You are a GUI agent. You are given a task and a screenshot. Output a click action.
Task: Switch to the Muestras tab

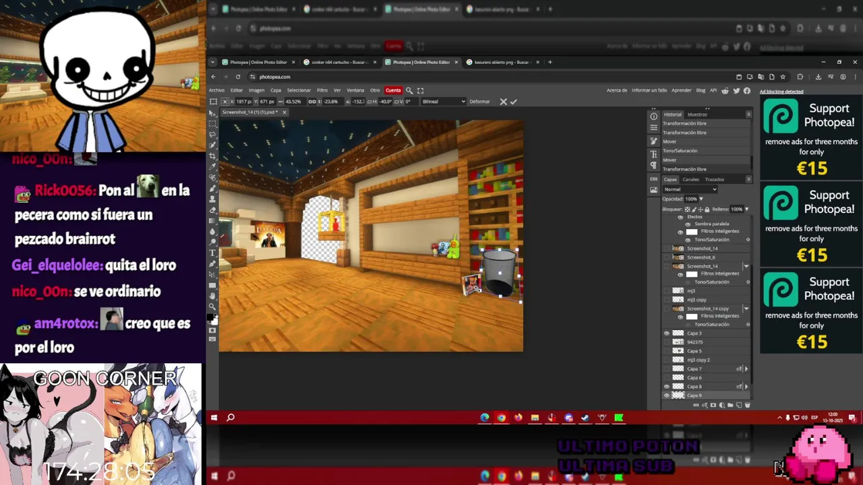[x=697, y=115]
